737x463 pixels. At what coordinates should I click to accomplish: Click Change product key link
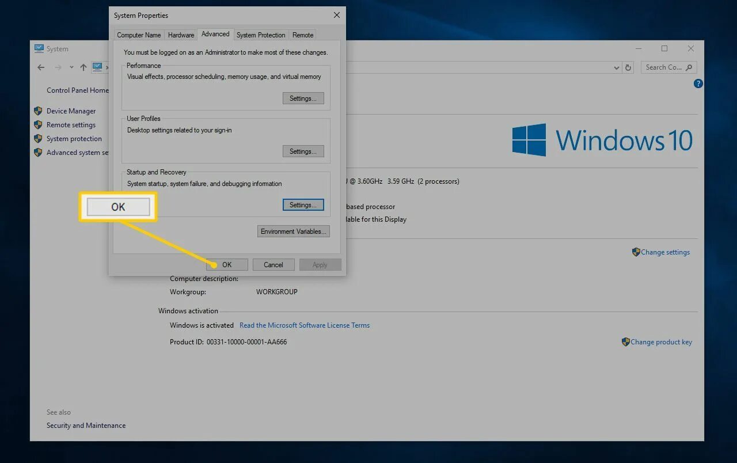click(x=661, y=342)
